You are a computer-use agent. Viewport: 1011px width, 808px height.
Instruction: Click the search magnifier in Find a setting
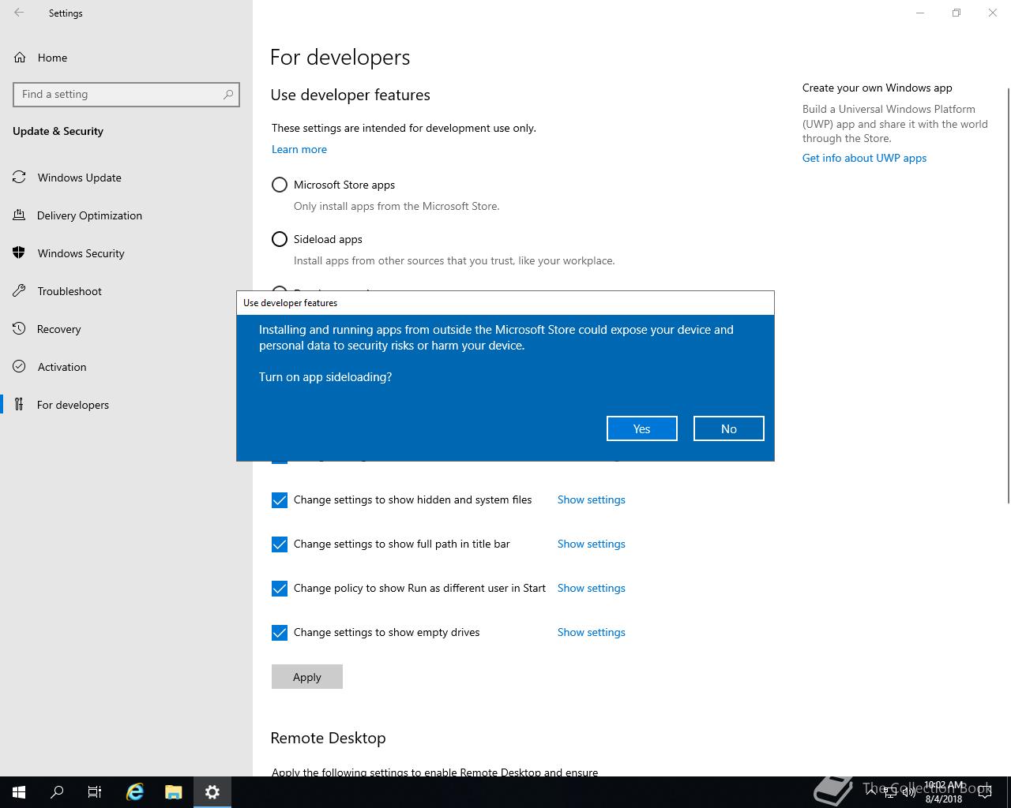(x=228, y=94)
